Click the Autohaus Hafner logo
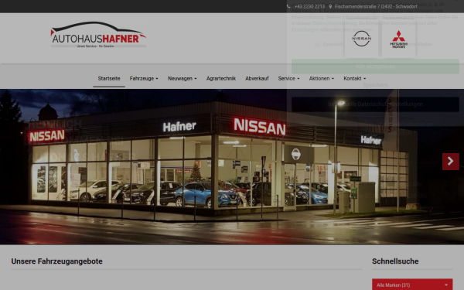 (98, 35)
